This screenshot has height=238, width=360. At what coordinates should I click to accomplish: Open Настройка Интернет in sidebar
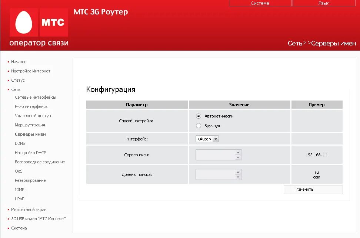tap(31, 71)
